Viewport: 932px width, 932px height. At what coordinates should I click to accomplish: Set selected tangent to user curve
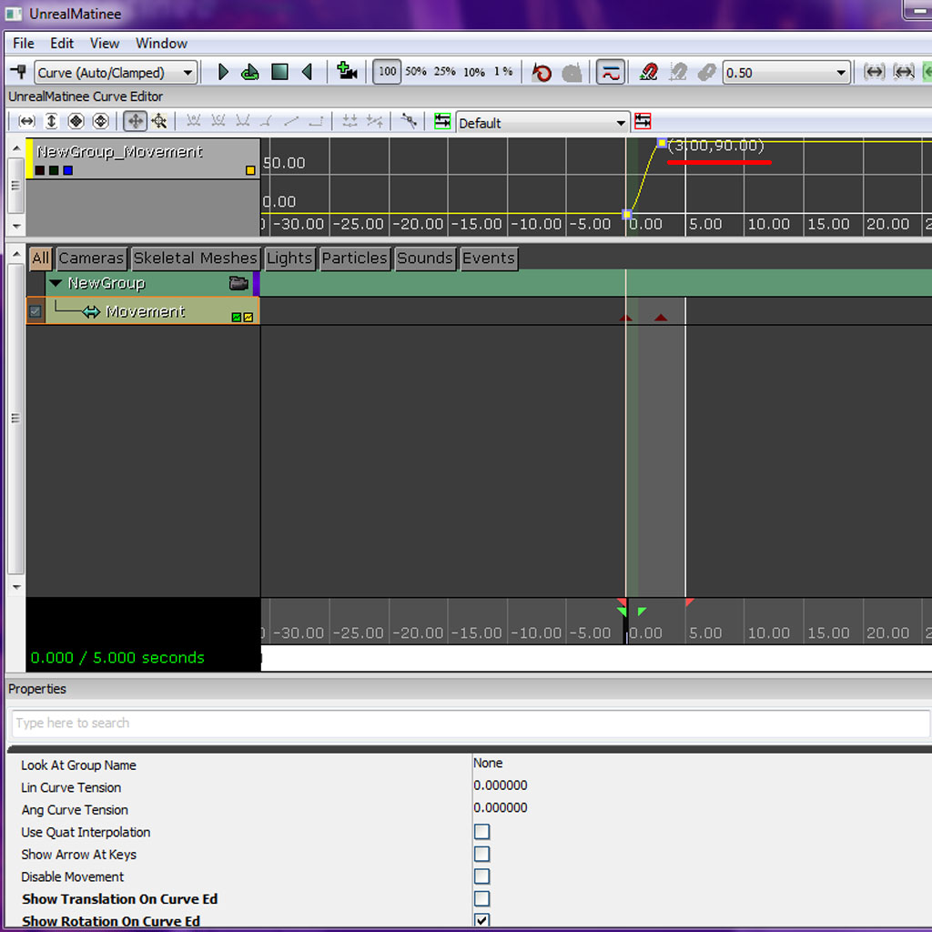coord(242,121)
